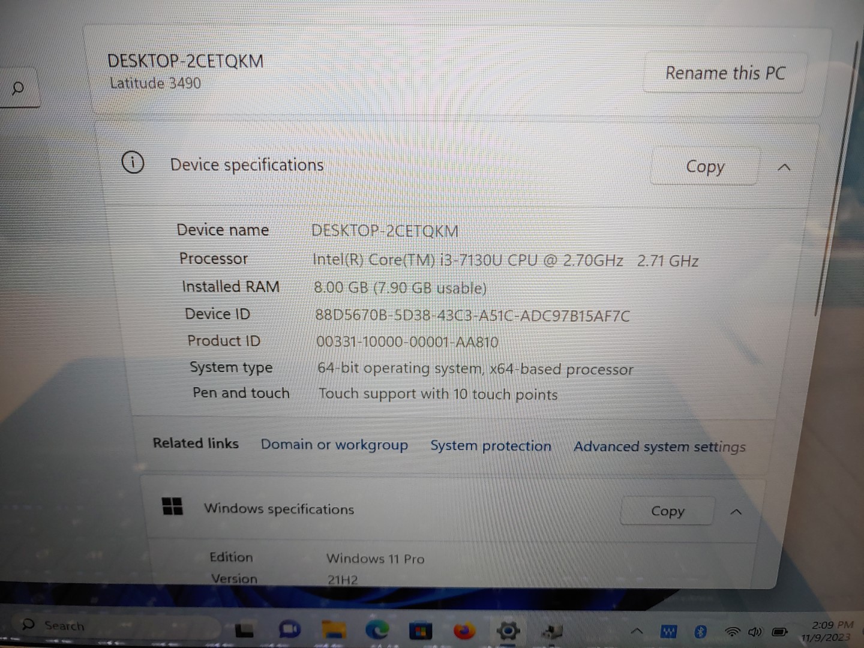Open Task View from the taskbar
The image size is (864, 648).
(244, 630)
